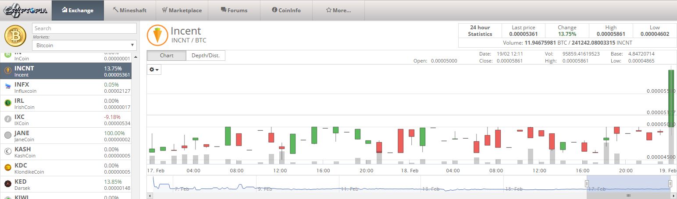The image size is (677, 199).
Task: Click the IXCoin icon
Action: (7, 119)
